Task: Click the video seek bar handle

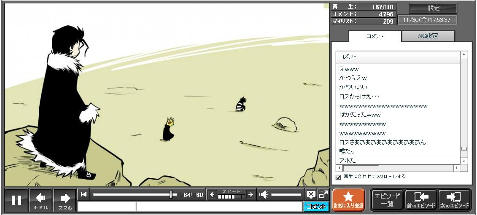Action: 171,194
